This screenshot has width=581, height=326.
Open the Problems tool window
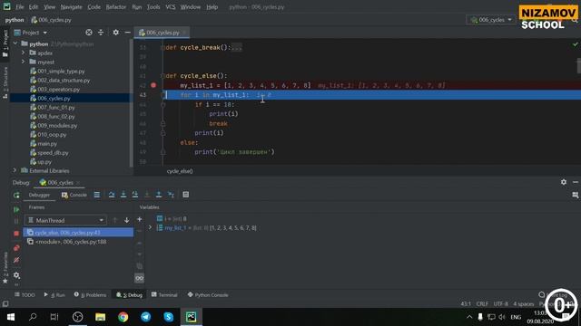click(90, 295)
